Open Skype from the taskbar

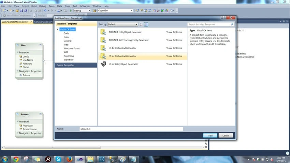coord(58,159)
